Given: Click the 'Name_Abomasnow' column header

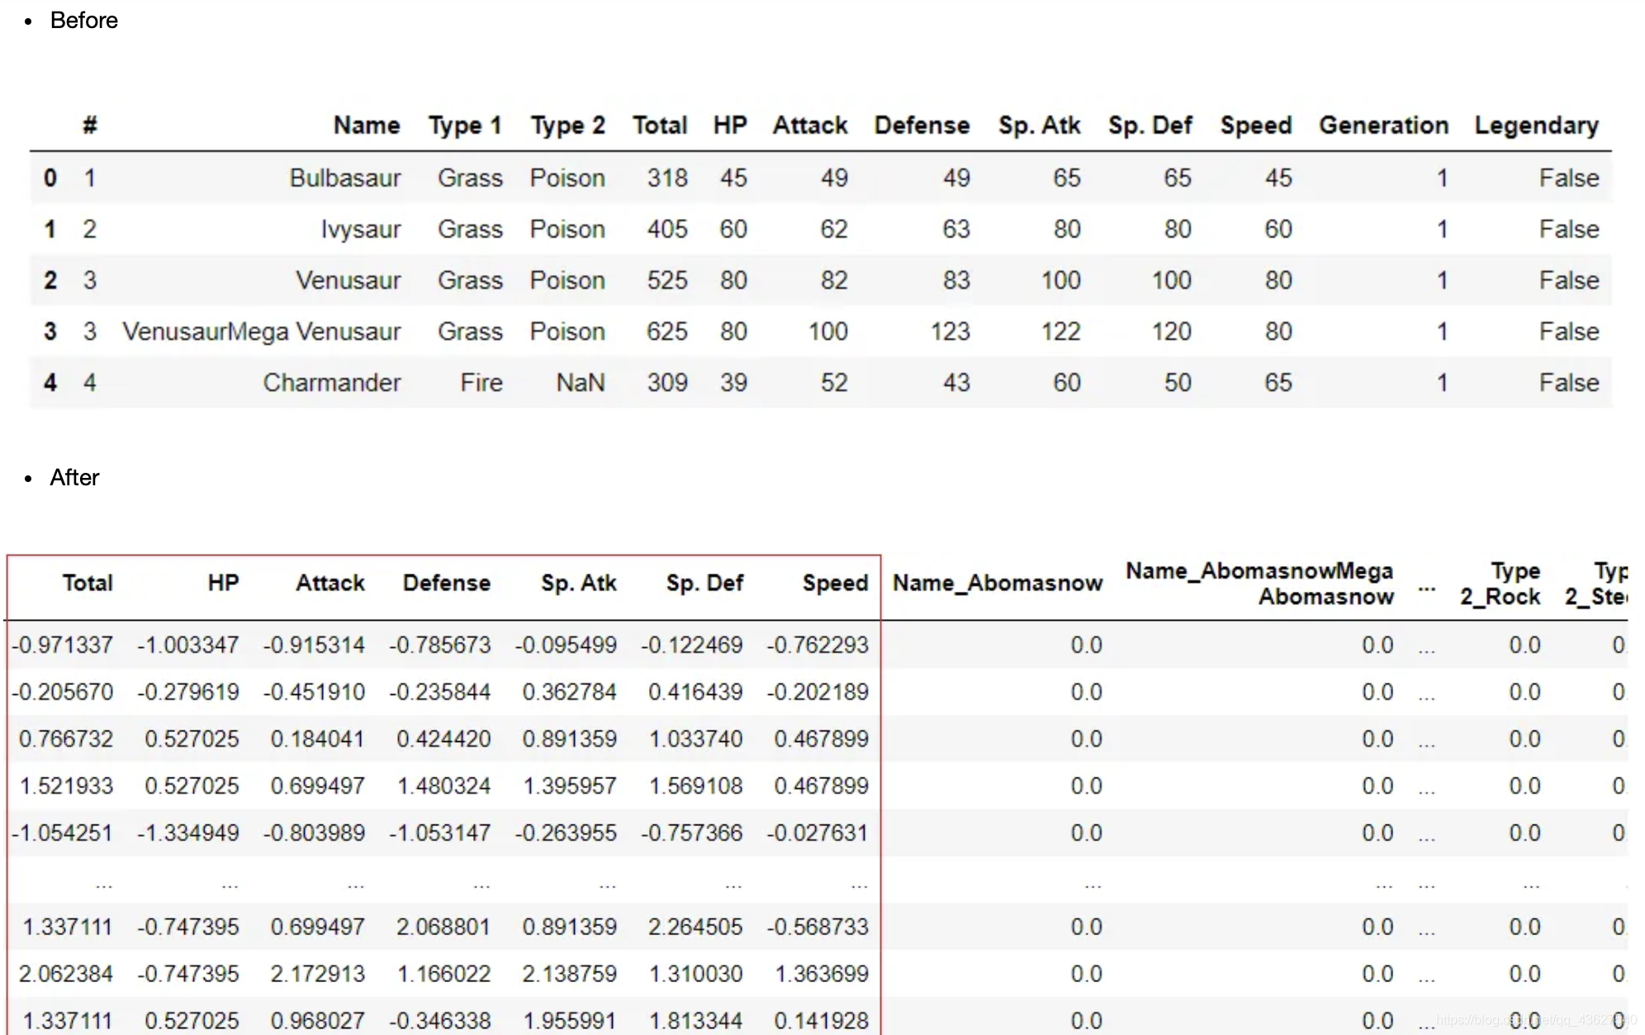Looking at the screenshot, I should click(998, 583).
